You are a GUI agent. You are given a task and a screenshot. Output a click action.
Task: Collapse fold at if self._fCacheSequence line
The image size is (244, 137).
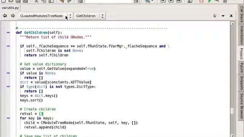click(8, 46)
